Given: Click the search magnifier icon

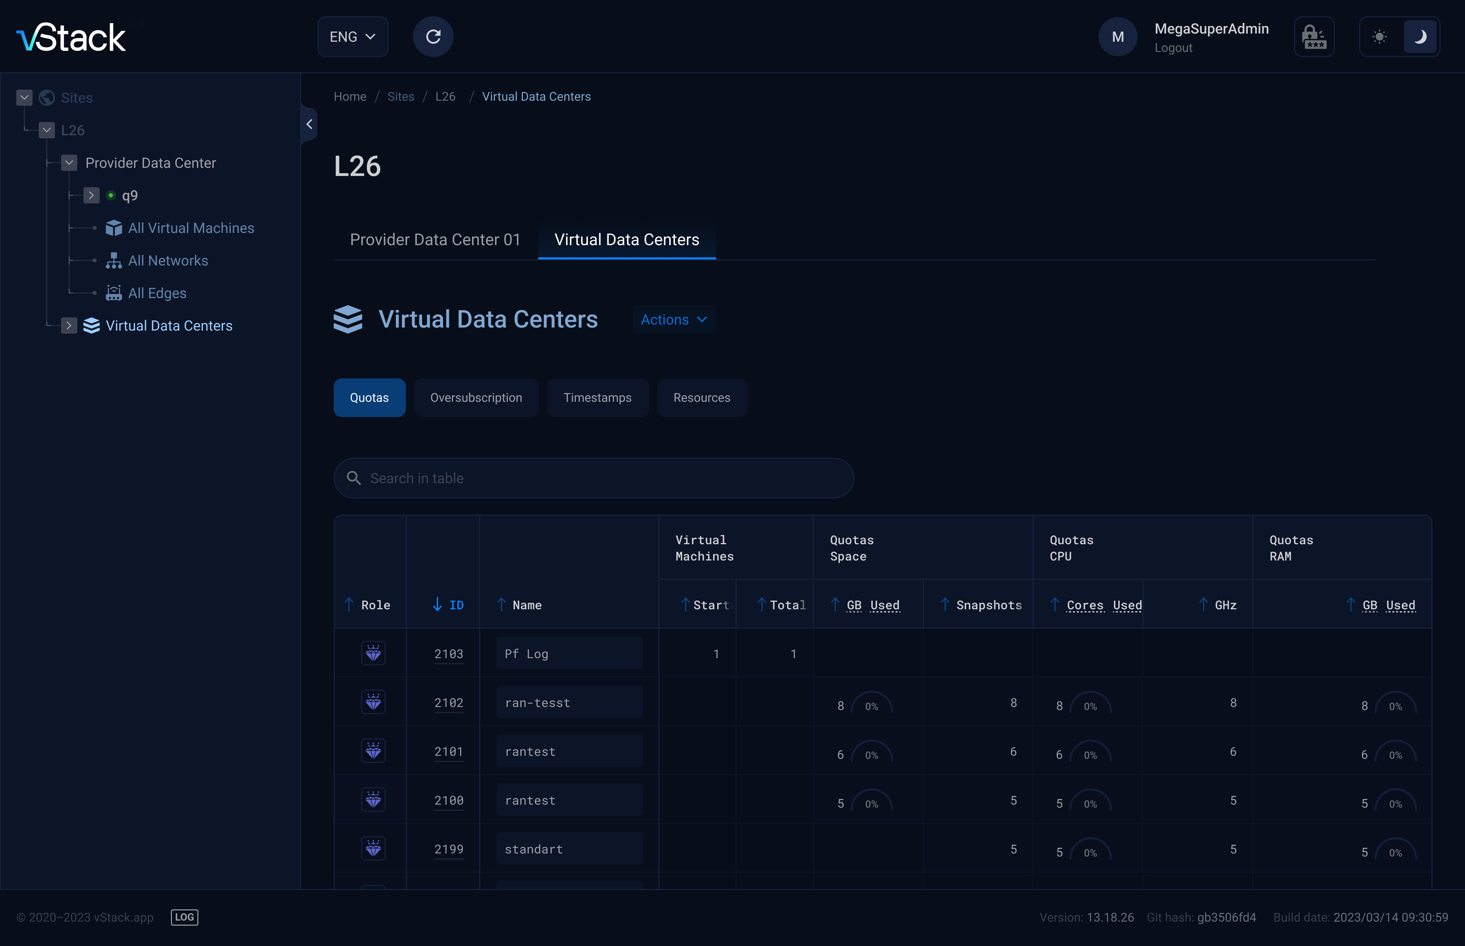Looking at the screenshot, I should pyautogui.click(x=353, y=478).
